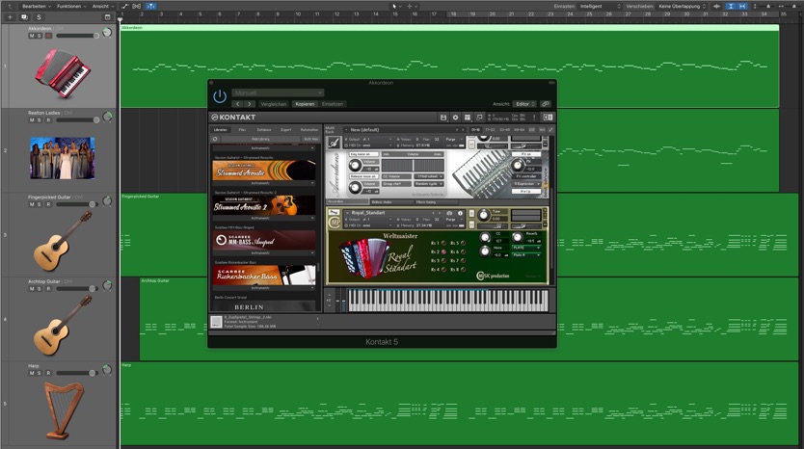Open the Ansicht menu in toolbar
The image size is (804, 449).
pos(102,6)
